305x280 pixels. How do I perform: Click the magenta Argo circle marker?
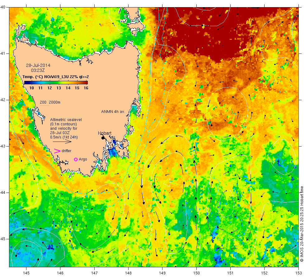(76, 159)
